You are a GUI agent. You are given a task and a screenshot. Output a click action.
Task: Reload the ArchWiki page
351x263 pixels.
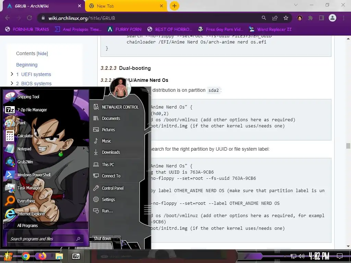[x=29, y=18]
